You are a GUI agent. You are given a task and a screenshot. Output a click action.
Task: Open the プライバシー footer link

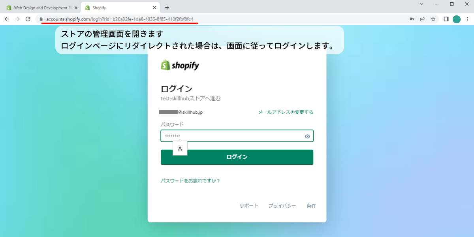pos(282,206)
